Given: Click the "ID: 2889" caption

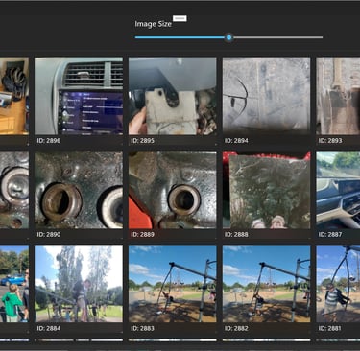Looking at the screenshot, I should coord(142,234).
